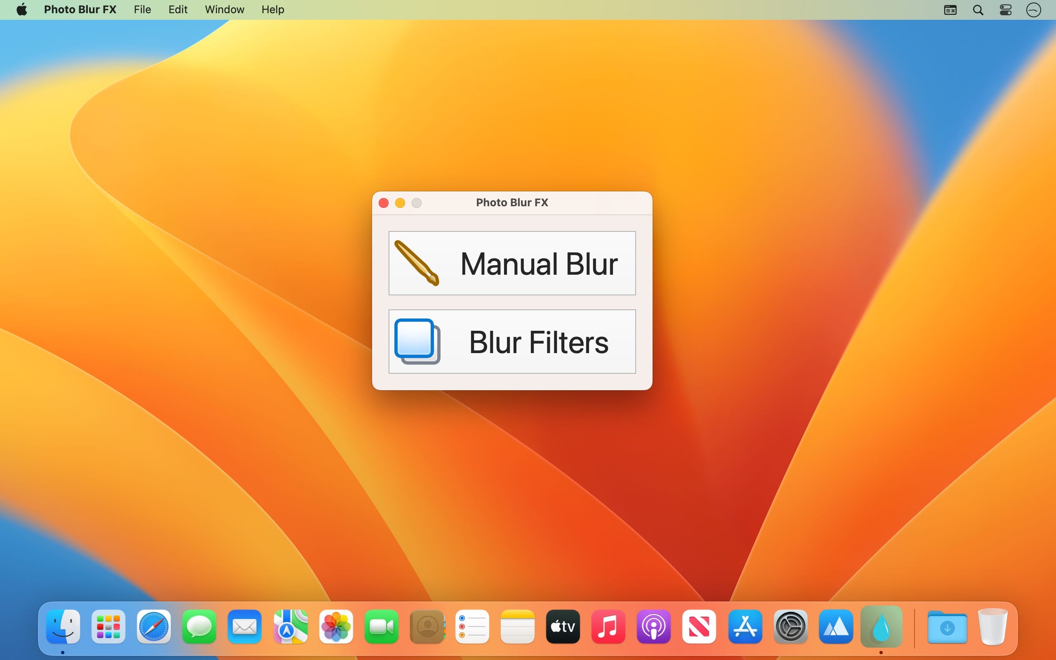
Task: Click the Photo Blur FX droplet dock icon
Action: [x=881, y=627]
